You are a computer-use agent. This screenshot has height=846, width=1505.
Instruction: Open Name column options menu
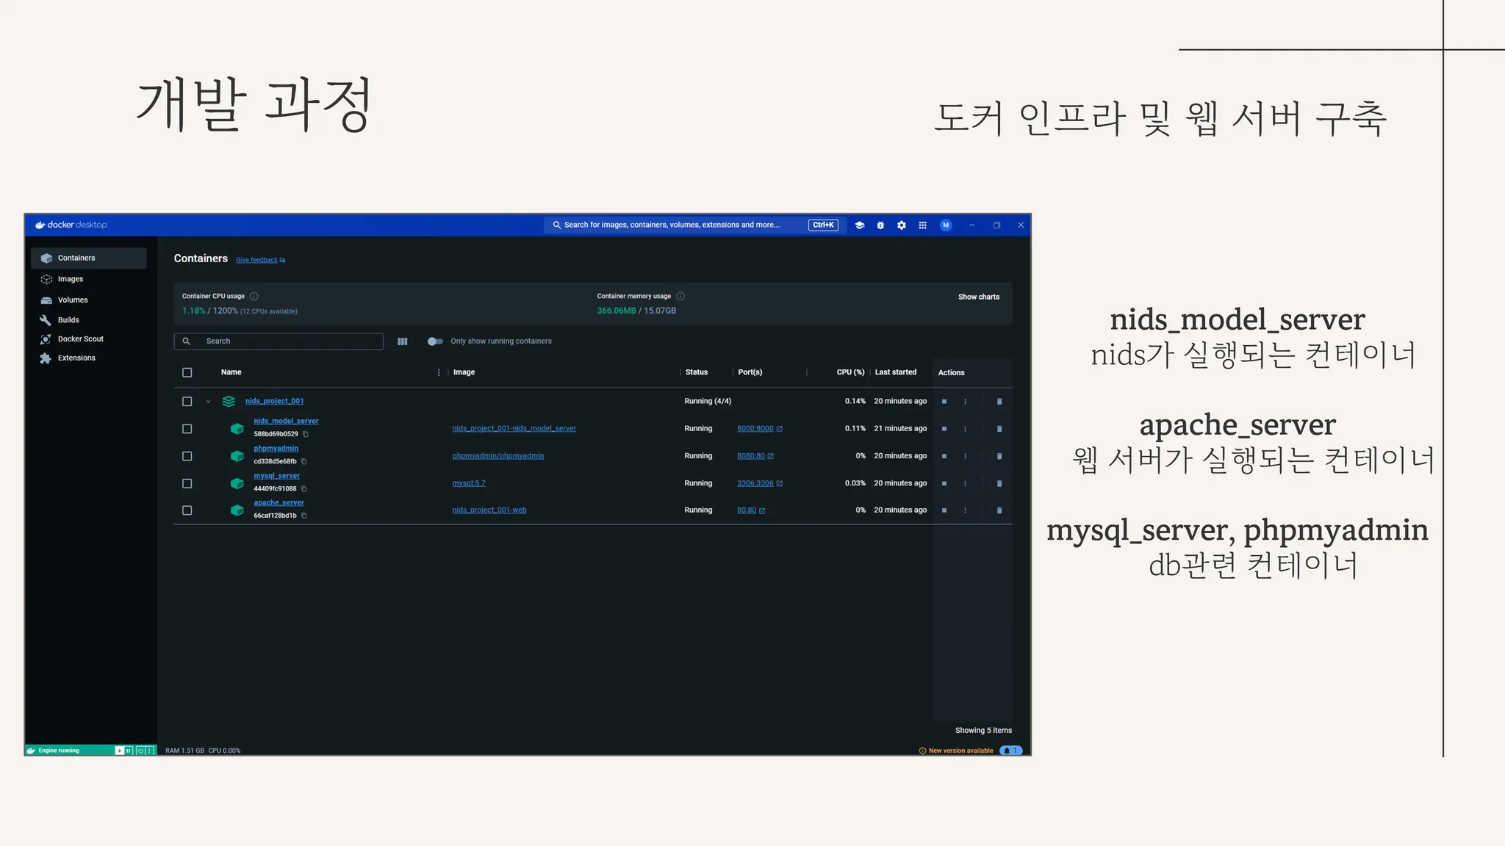click(x=439, y=372)
